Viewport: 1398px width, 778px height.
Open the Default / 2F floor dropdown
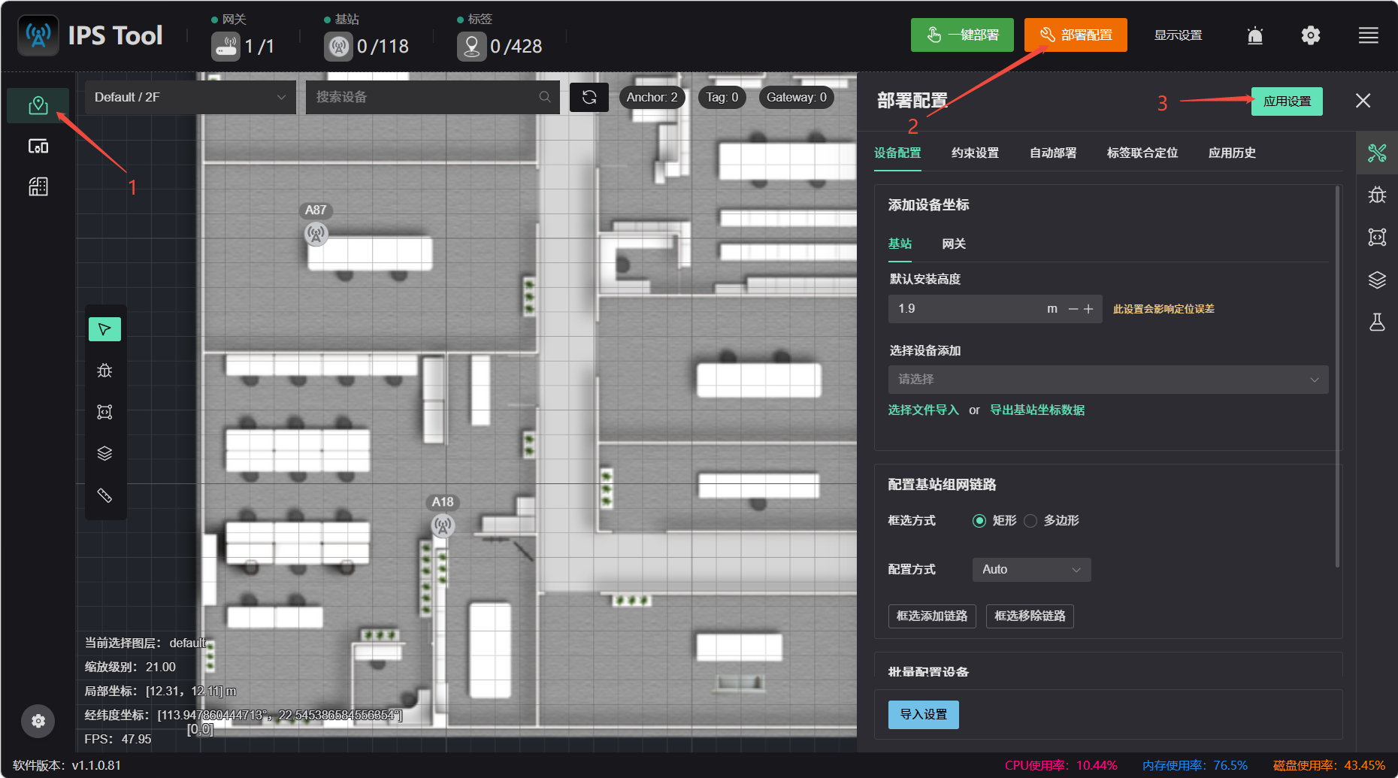[x=190, y=97]
